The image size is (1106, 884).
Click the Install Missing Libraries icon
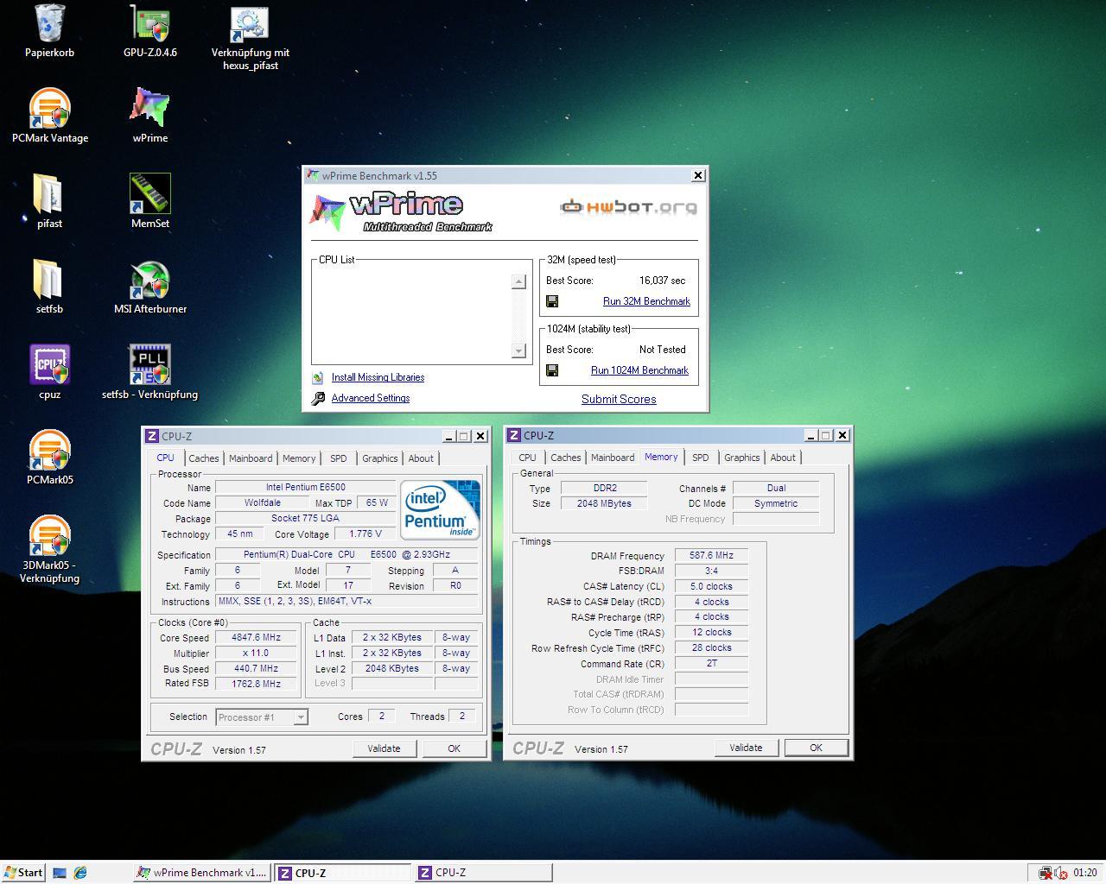point(318,377)
